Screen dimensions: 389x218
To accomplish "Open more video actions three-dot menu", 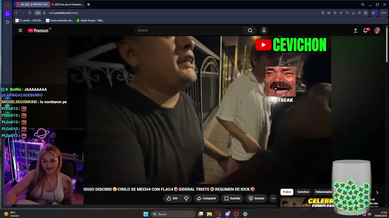I will point(273,198).
